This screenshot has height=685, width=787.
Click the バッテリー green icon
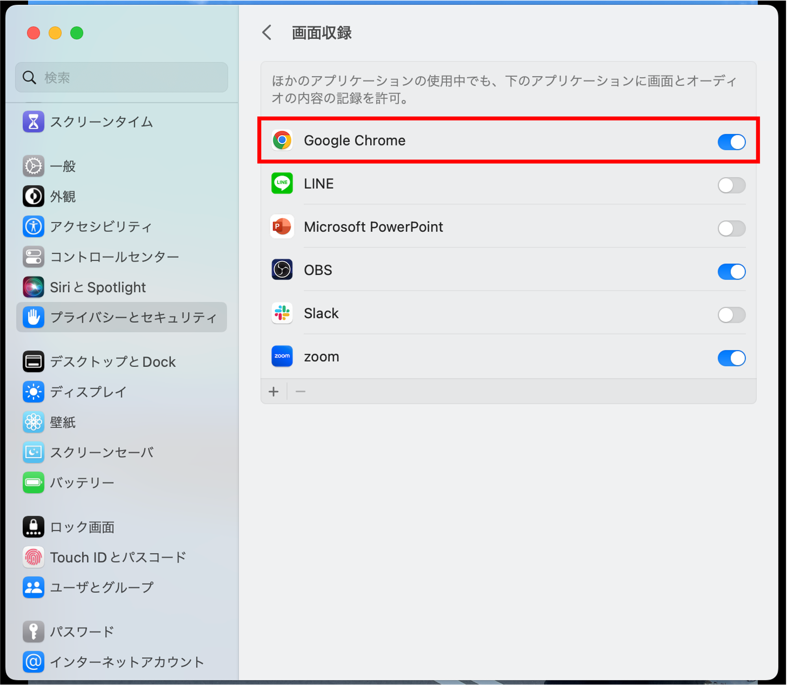click(33, 482)
